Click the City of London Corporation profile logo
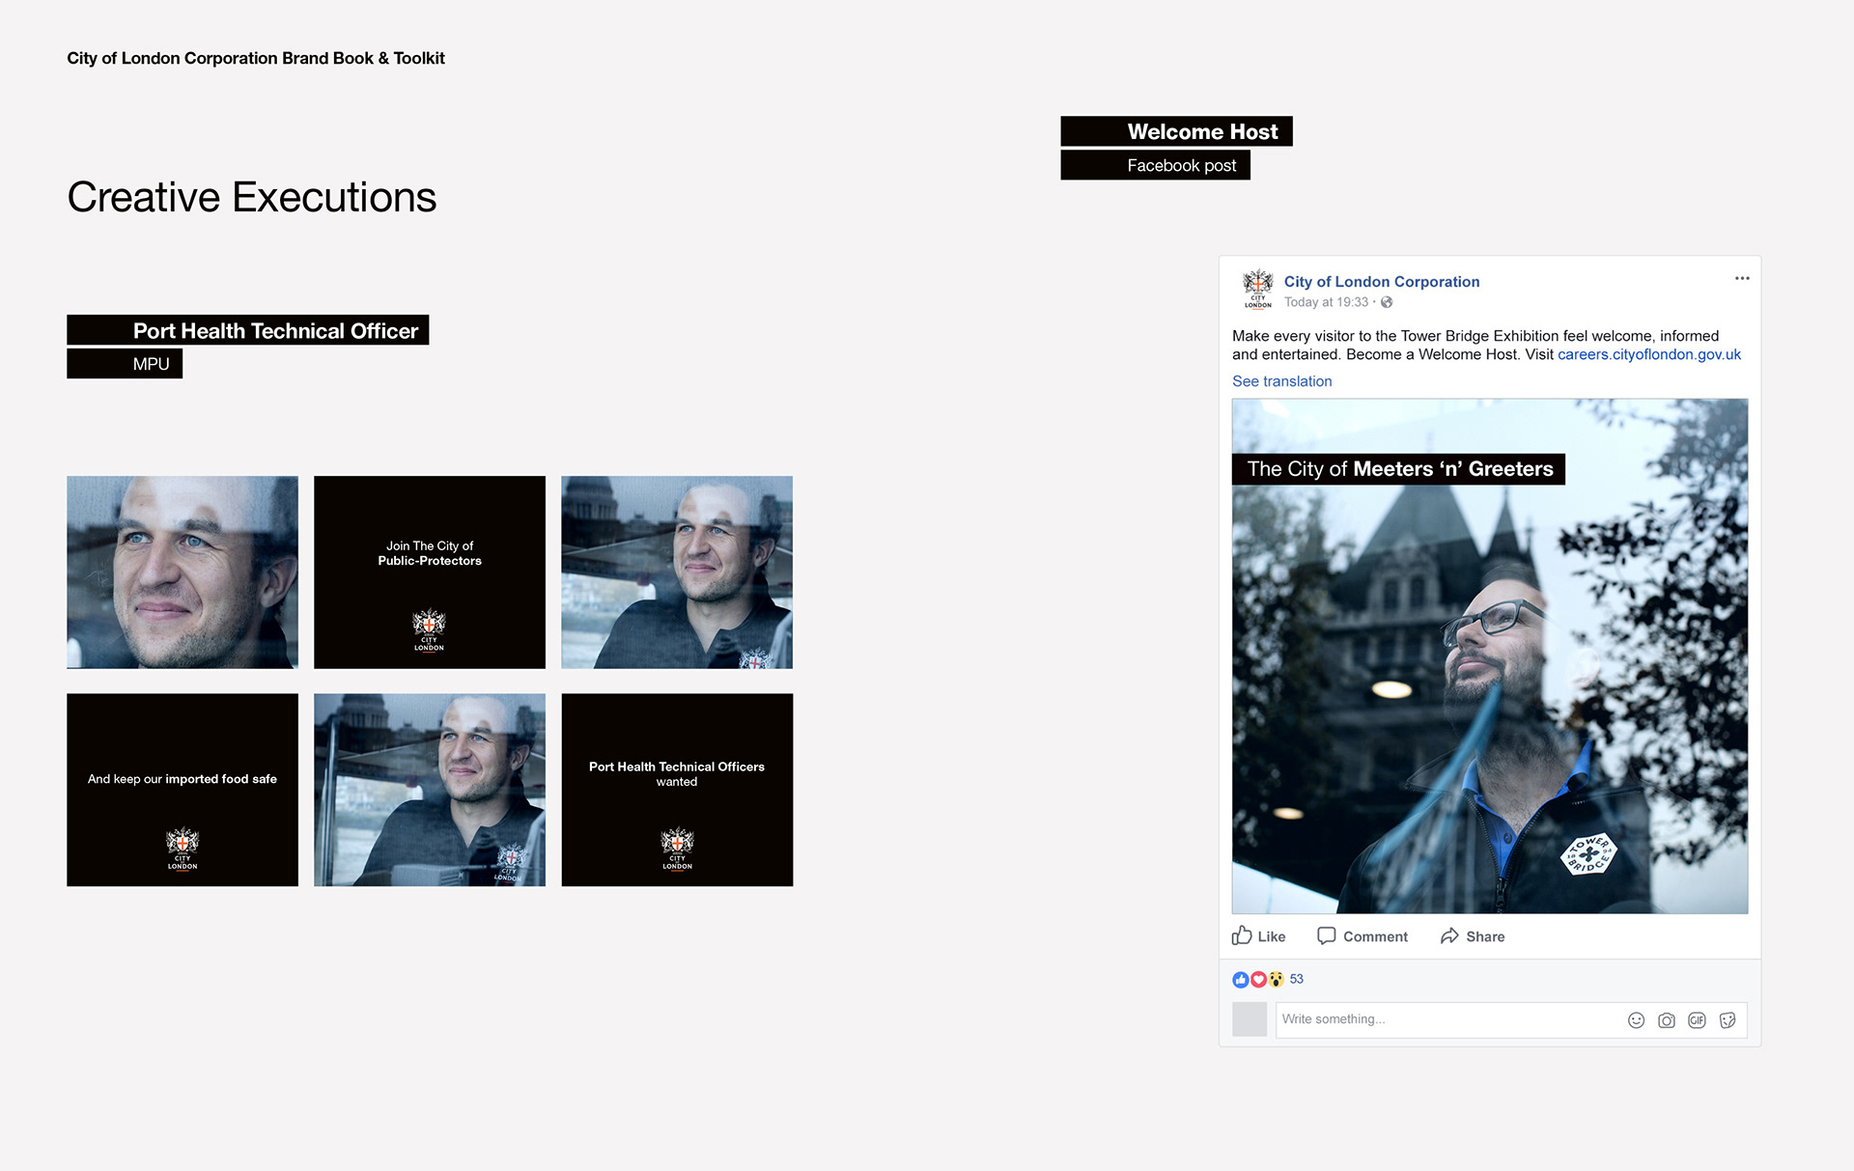This screenshot has width=1854, height=1171. (1257, 289)
